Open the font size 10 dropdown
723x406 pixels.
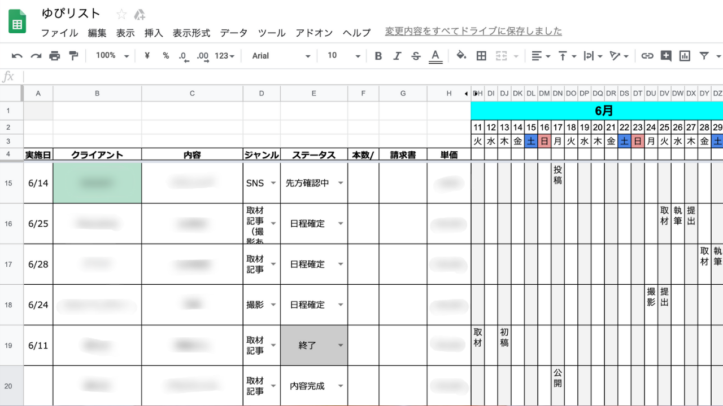(343, 56)
